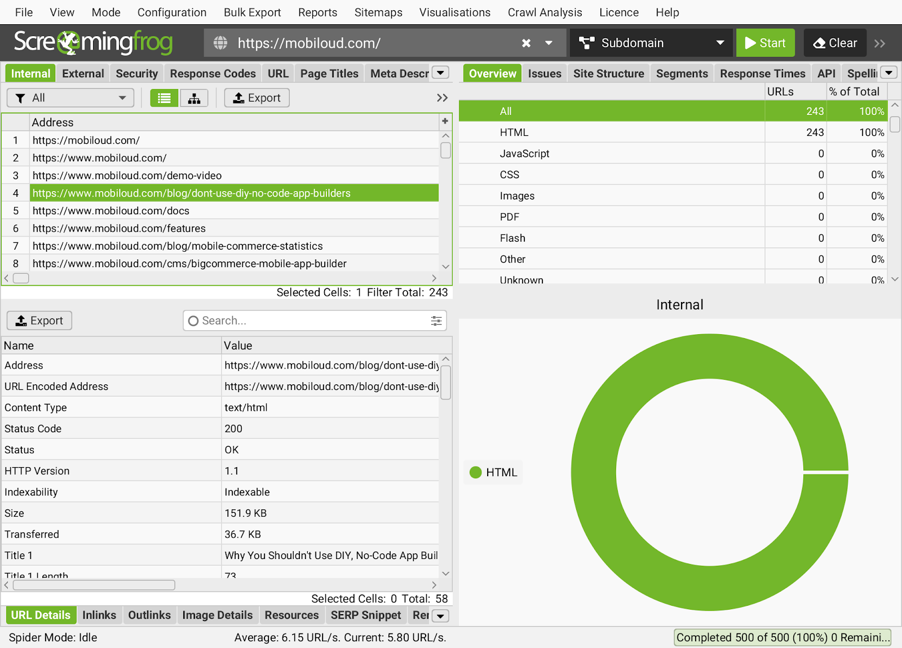Screen dimensions: 902x648
Task: Open the Visualisations menu
Action: 455,12
